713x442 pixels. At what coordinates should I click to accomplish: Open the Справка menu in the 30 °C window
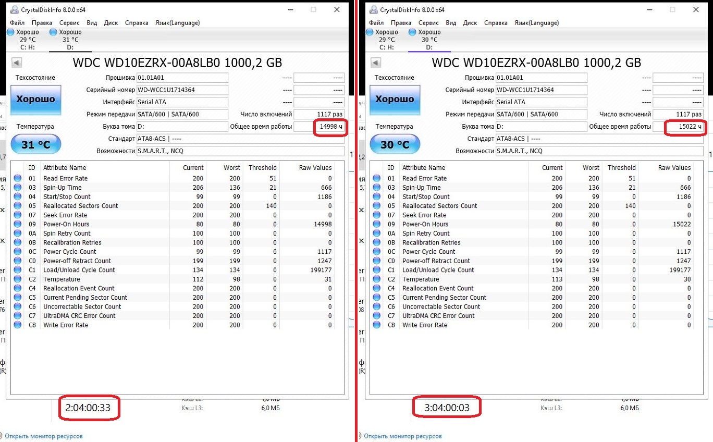(496, 23)
